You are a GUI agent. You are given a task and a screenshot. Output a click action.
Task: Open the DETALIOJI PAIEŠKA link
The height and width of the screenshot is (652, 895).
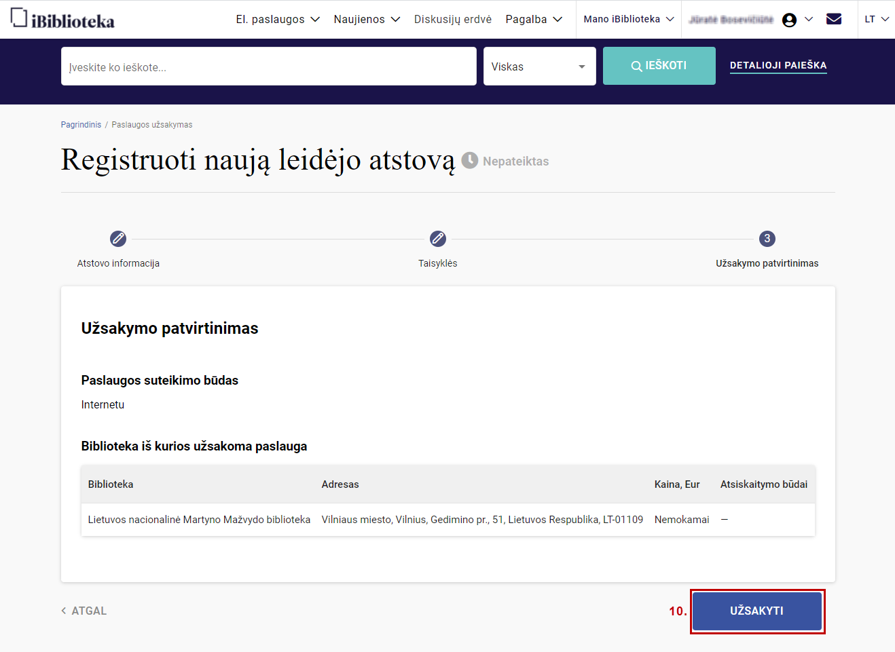coord(778,65)
